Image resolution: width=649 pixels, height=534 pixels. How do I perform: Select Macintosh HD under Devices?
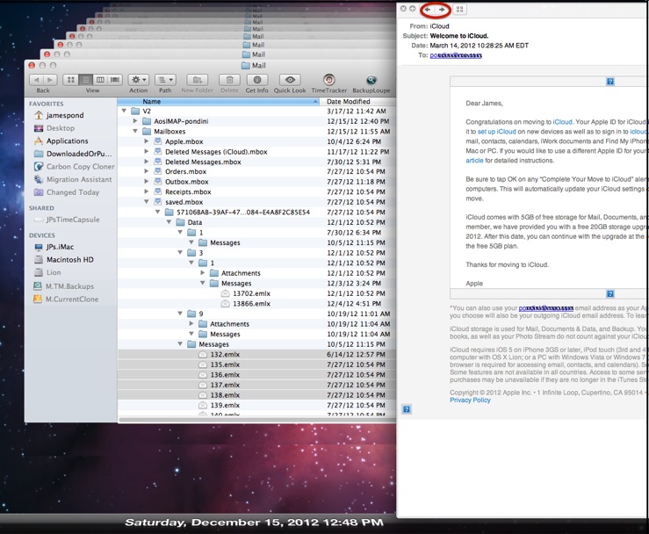(70, 260)
